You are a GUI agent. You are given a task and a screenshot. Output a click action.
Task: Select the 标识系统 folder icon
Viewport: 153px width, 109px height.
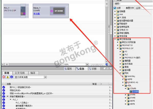pos(123,64)
